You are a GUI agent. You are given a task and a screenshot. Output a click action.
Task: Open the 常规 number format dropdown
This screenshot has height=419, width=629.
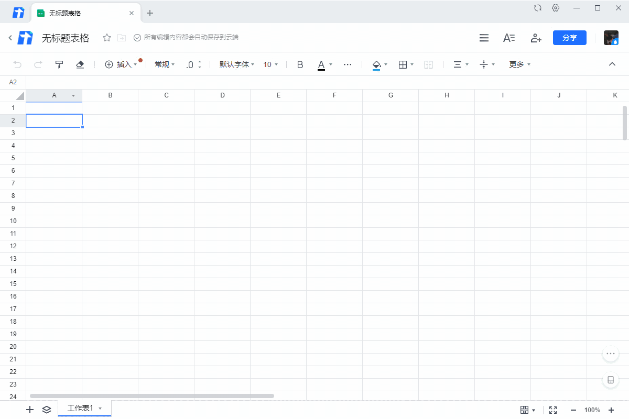tap(165, 64)
